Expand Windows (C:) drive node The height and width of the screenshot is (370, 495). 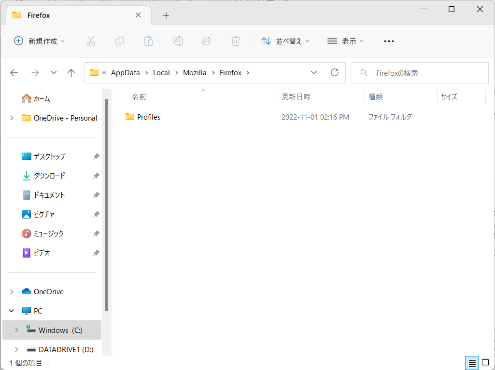pyautogui.click(x=16, y=330)
